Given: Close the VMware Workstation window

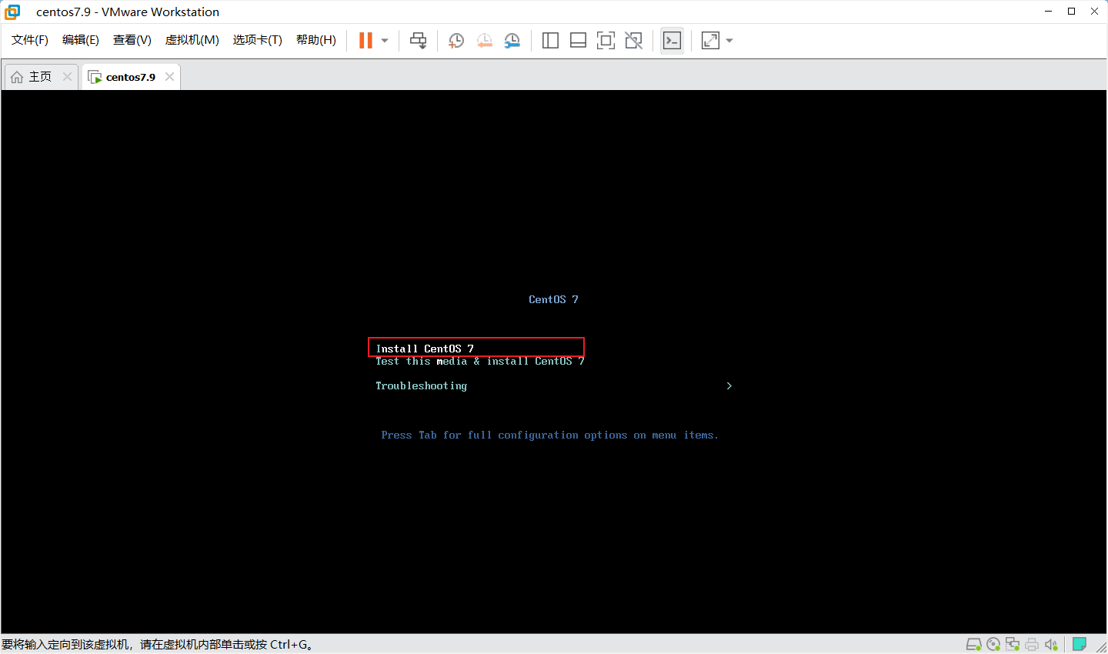Looking at the screenshot, I should tap(1094, 12).
